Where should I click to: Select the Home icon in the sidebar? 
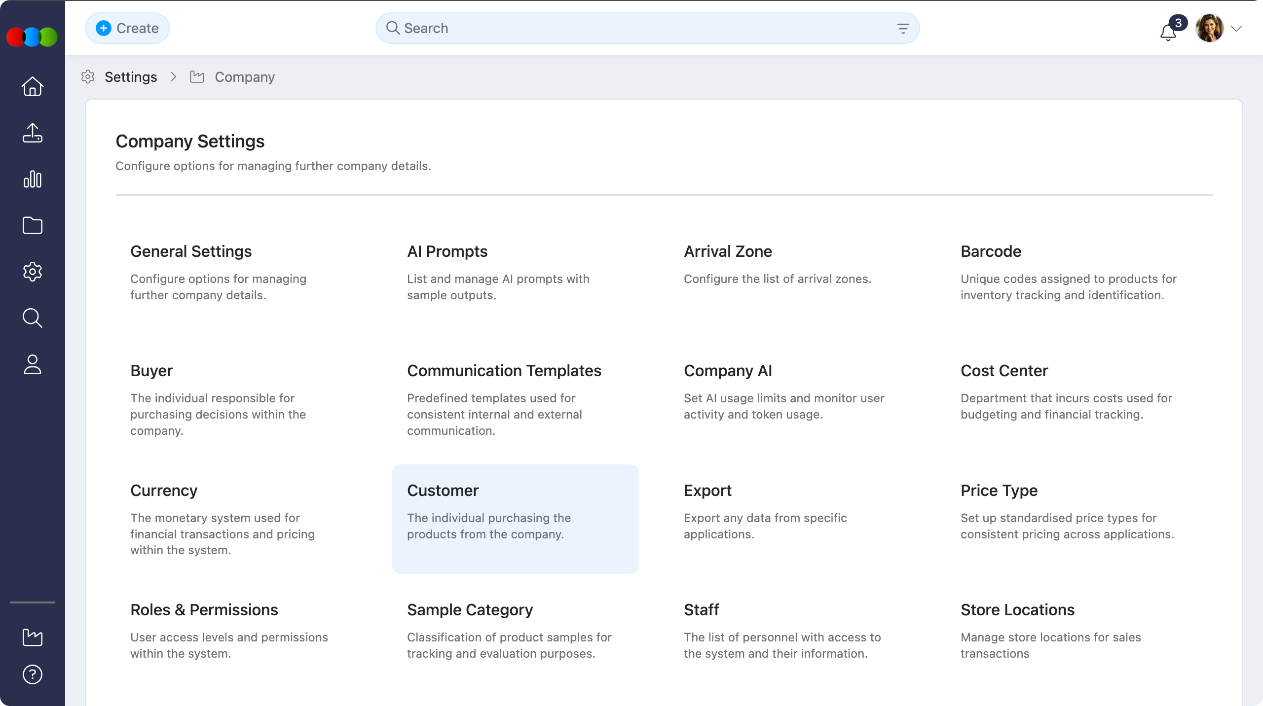tap(32, 86)
